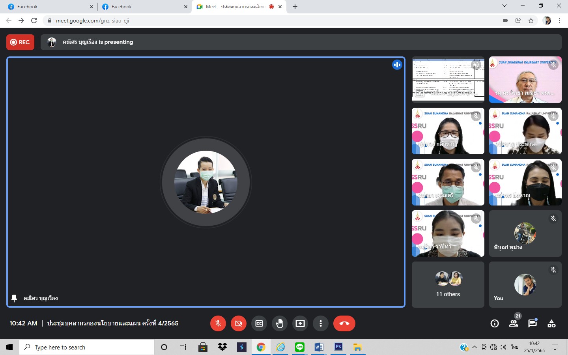Open the three-dot more options menu

[x=321, y=323]
